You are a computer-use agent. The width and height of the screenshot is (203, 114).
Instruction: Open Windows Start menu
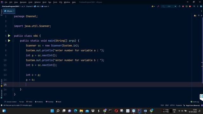[x=52, y=111]
